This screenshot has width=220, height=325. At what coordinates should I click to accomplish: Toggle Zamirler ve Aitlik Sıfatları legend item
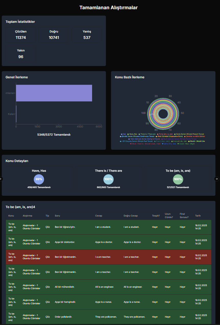194,136
